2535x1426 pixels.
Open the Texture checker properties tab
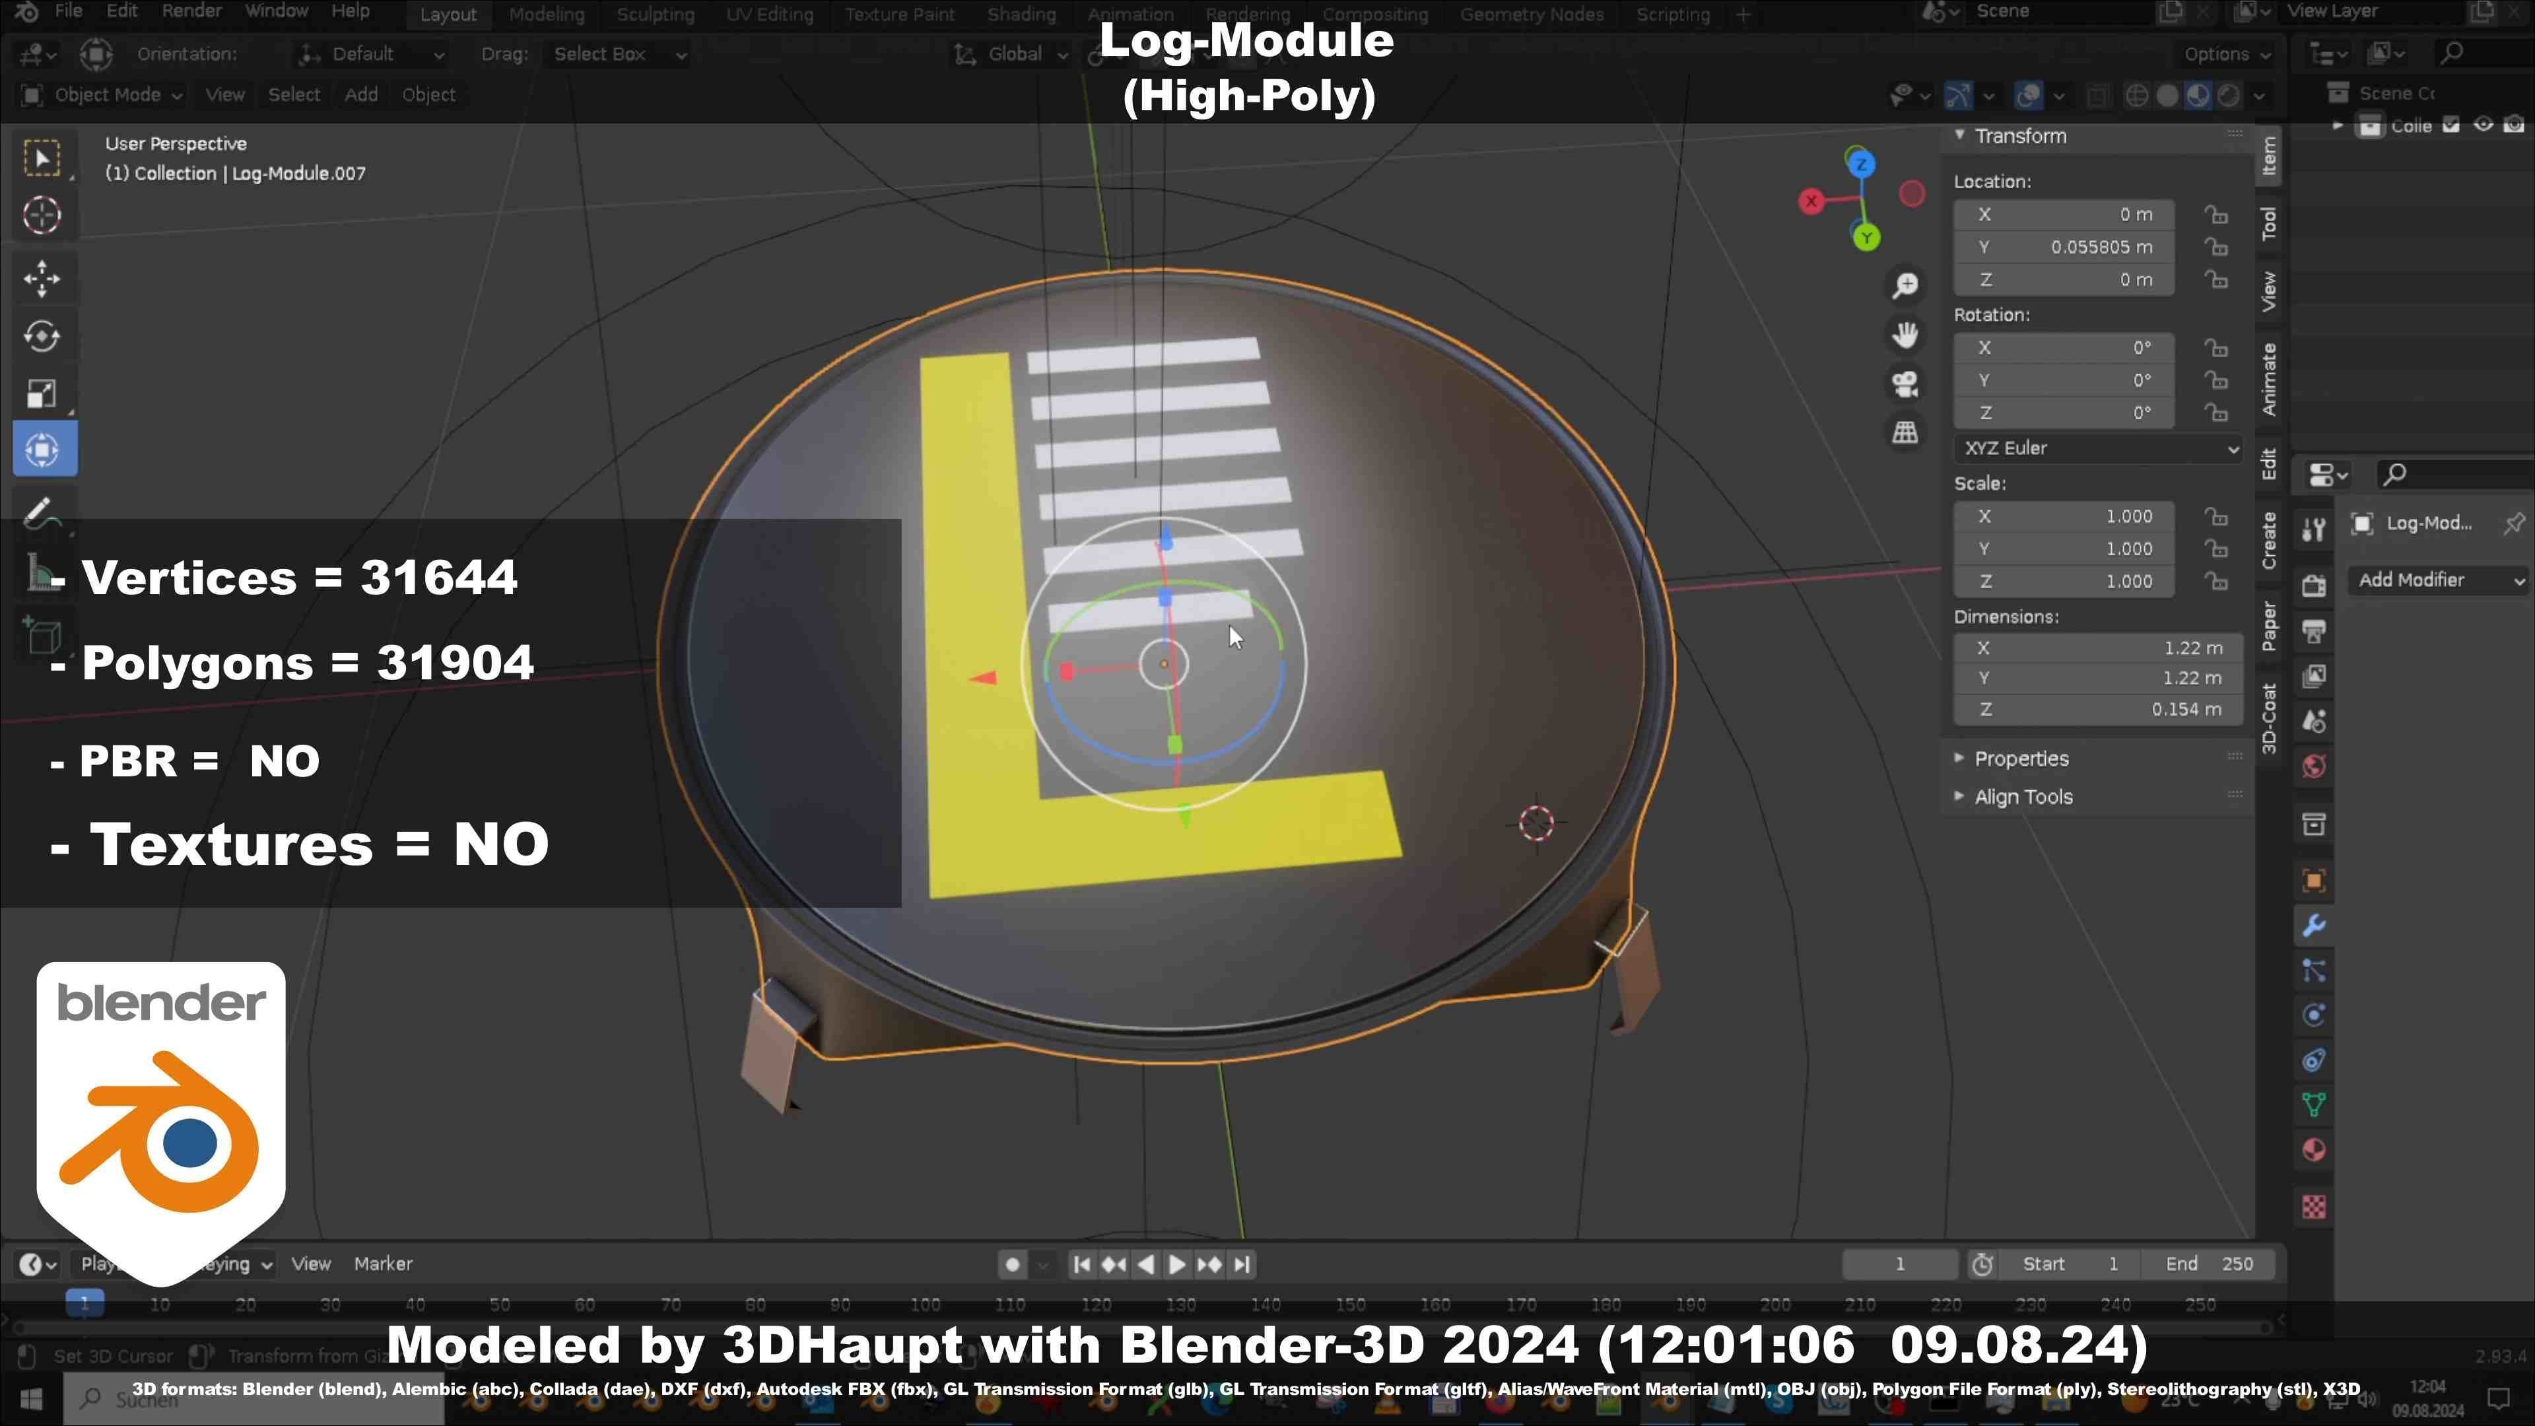[2314, 1207]
